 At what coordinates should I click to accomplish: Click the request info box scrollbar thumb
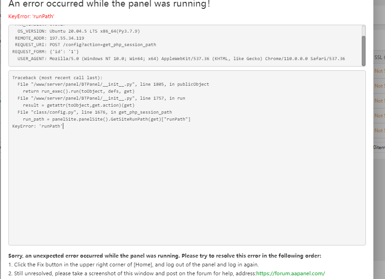(x=363, y=45)
